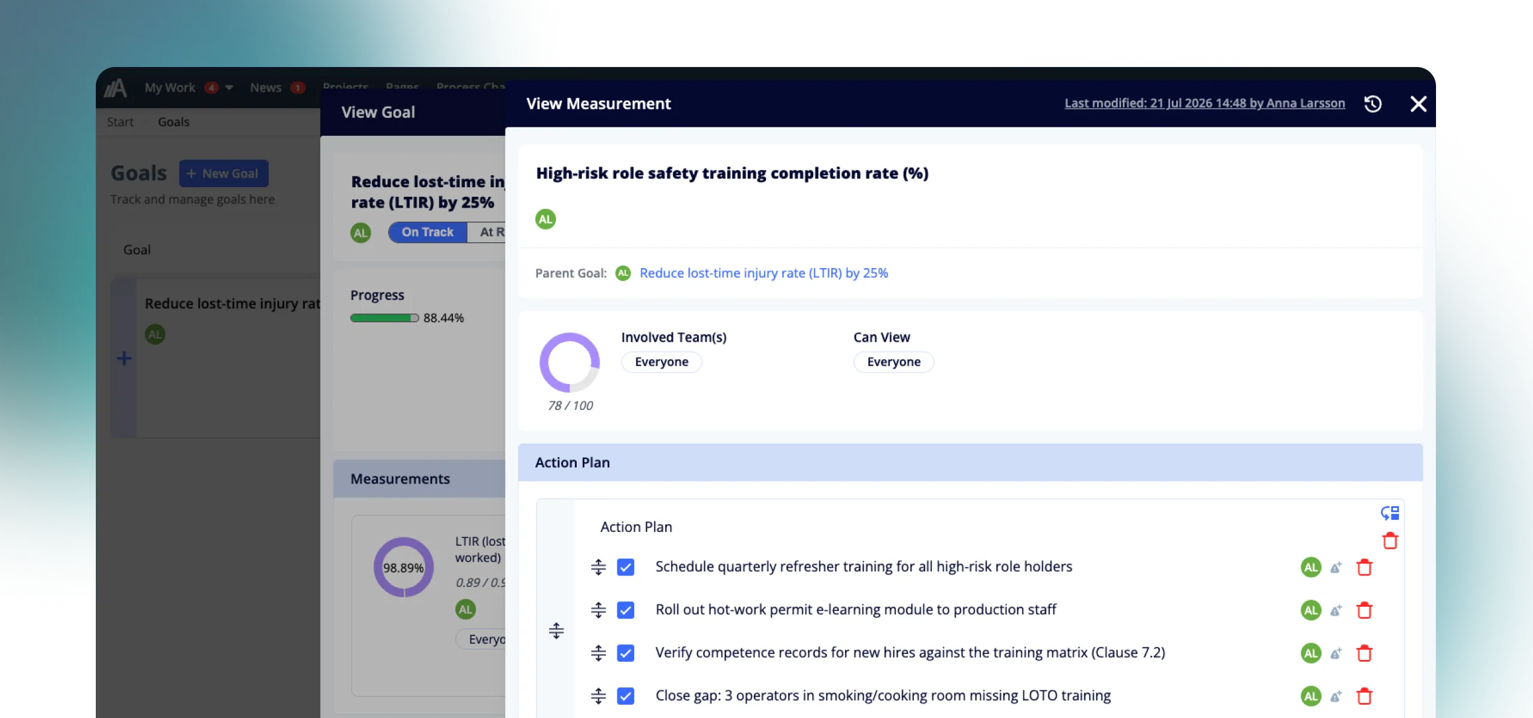Click the 78 / 100 progress donut chart

[569, 363]
